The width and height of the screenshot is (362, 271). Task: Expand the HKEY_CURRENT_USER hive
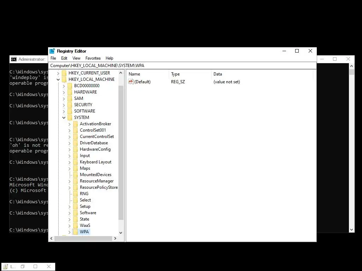[x=58, y=73]
